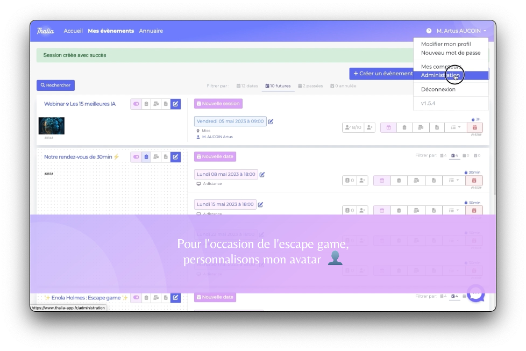Edit the Webinar event with the blue pencil icon
The image size is (526, 351).
coord(175,104)
